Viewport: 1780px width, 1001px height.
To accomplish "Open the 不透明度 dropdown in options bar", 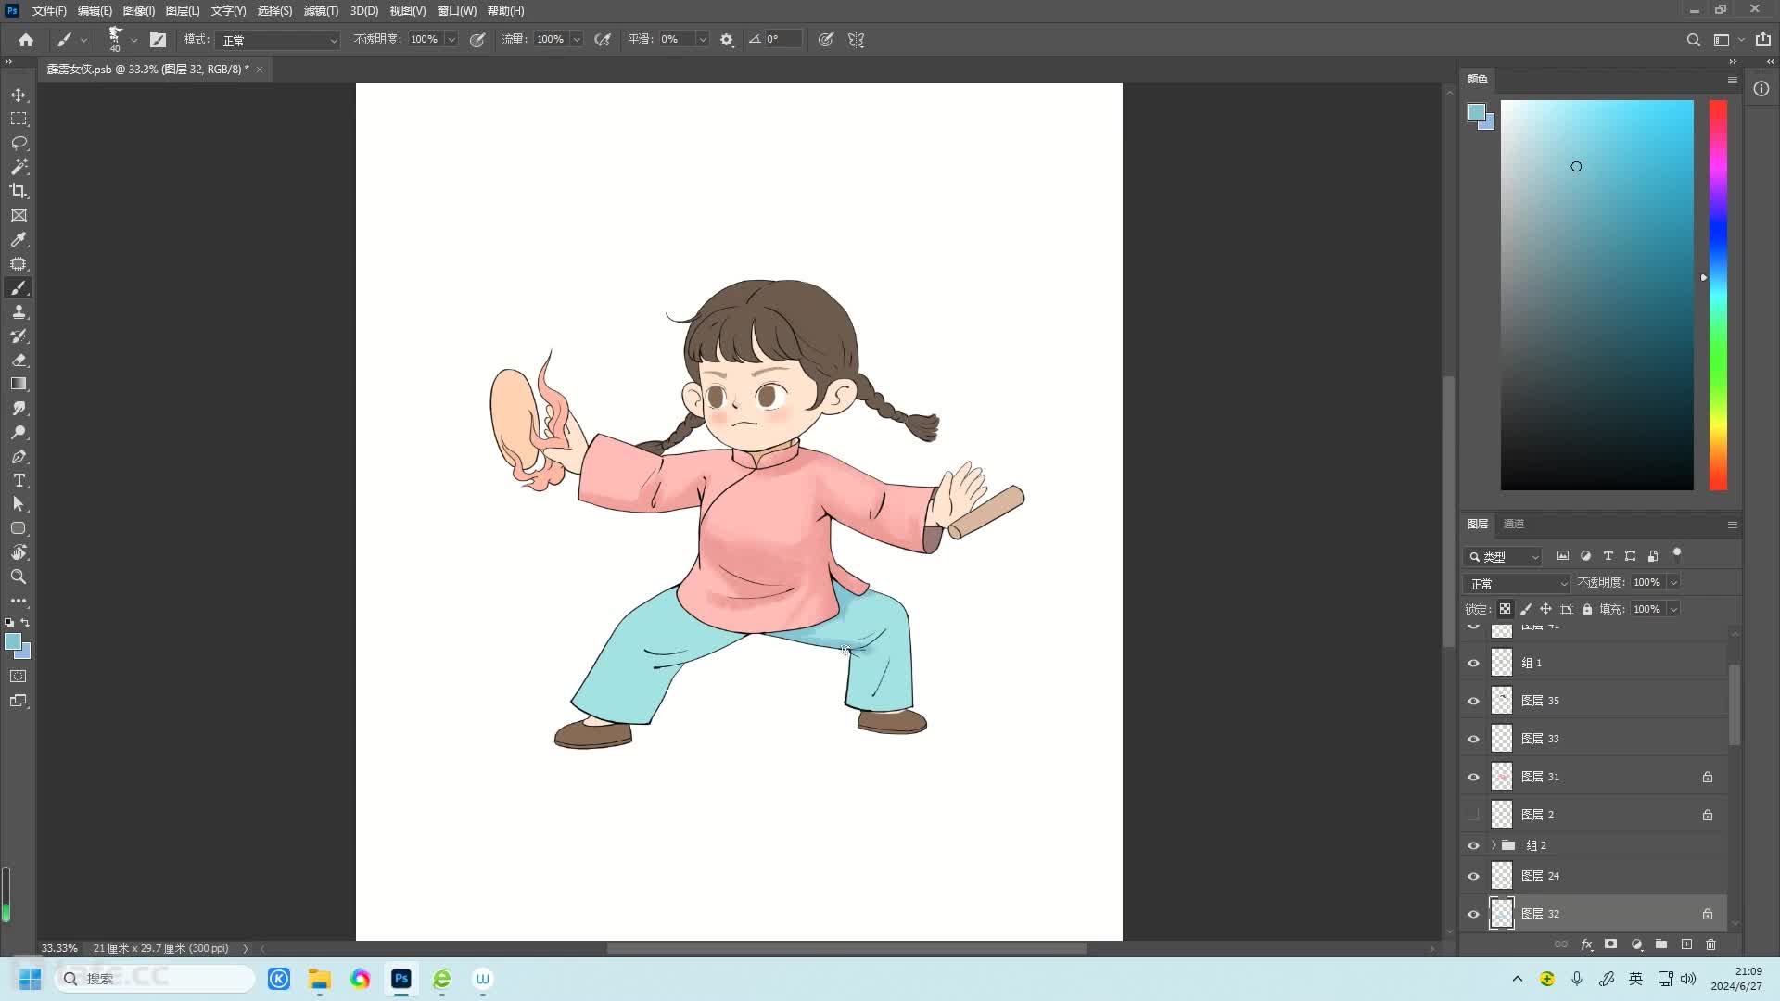I will [x=451, y=40].
